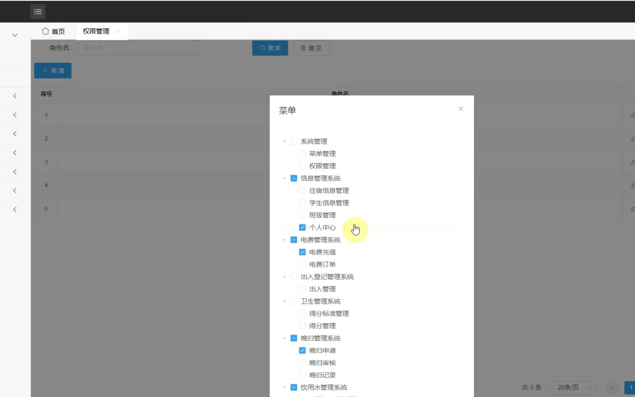Check the 菜单管理 checkbox
635x397 pixels.
point(302,154)
